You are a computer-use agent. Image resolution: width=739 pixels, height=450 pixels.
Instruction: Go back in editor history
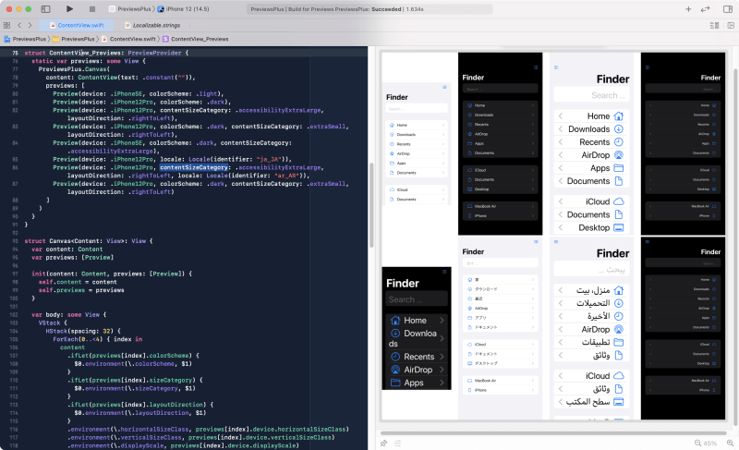click(x=19, y=26)
